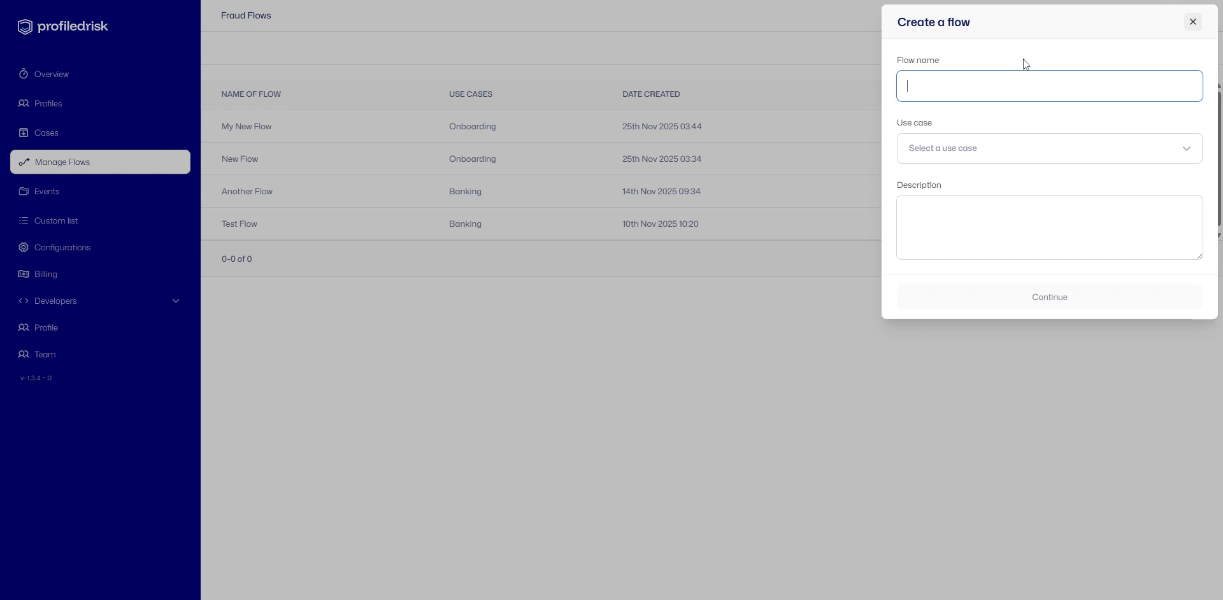Open the flow named Test Flow
Screen dimensions: 1223x600
click(x=239, y=224)
